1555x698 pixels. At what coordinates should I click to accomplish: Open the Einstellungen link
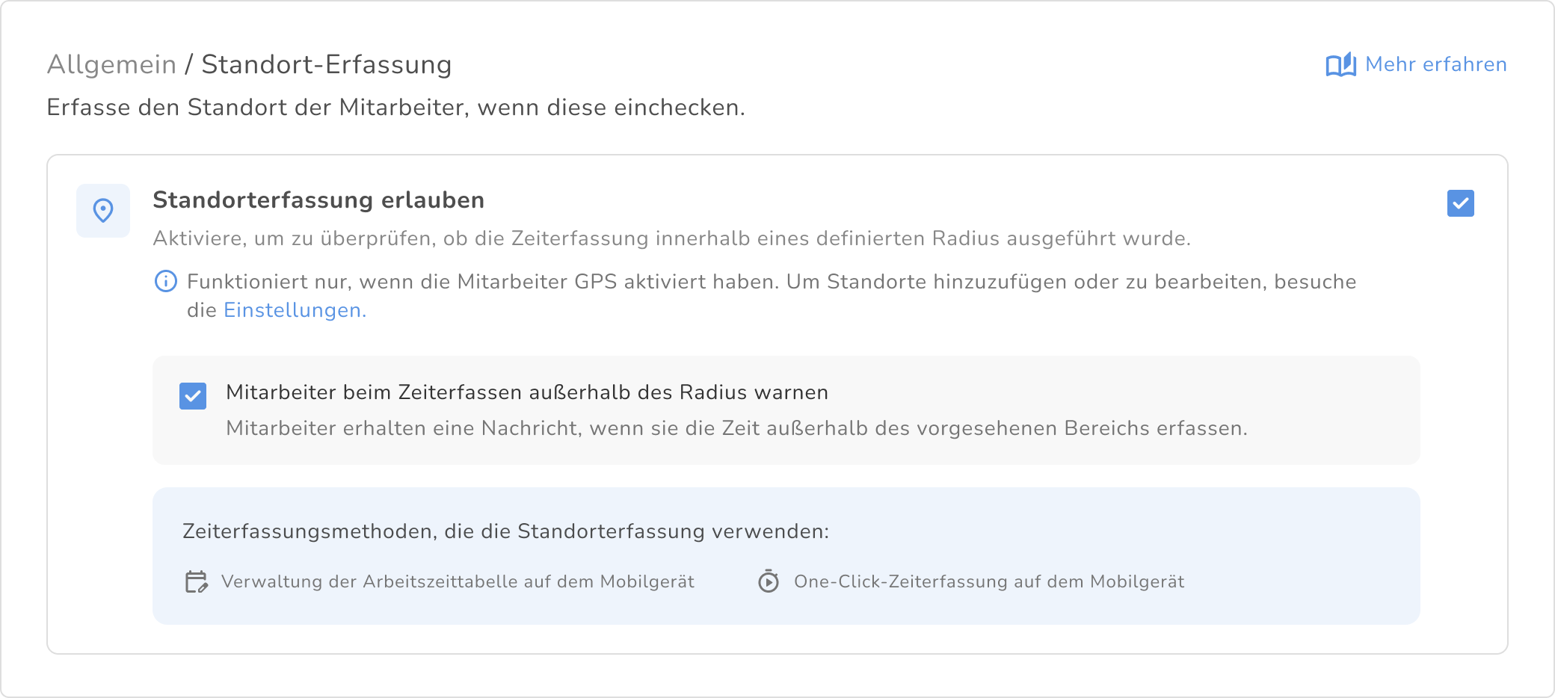[x=295, y=310]
